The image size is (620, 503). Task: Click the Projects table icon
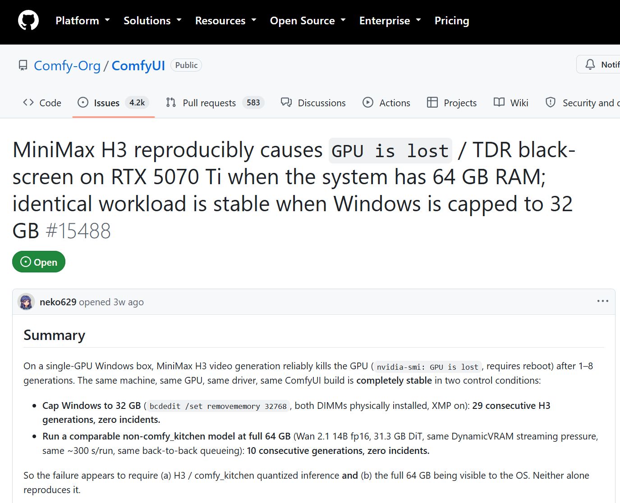pos(432,103)
